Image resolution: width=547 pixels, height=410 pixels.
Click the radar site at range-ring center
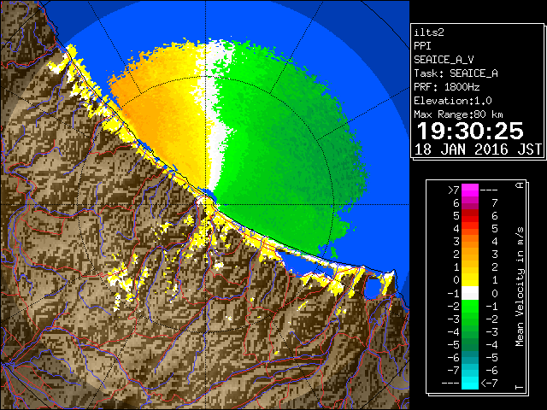click(206, 204)
